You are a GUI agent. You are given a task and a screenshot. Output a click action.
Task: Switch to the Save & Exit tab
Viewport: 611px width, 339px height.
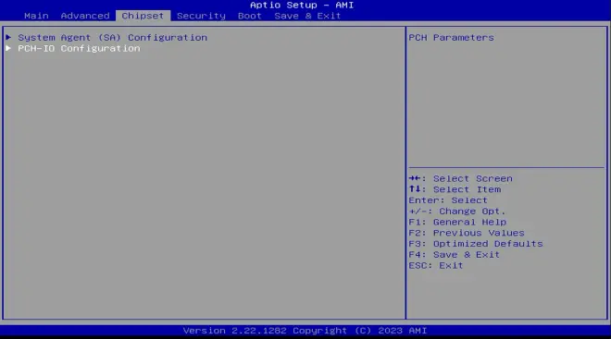pyautogui.click(x=307, y=16)
